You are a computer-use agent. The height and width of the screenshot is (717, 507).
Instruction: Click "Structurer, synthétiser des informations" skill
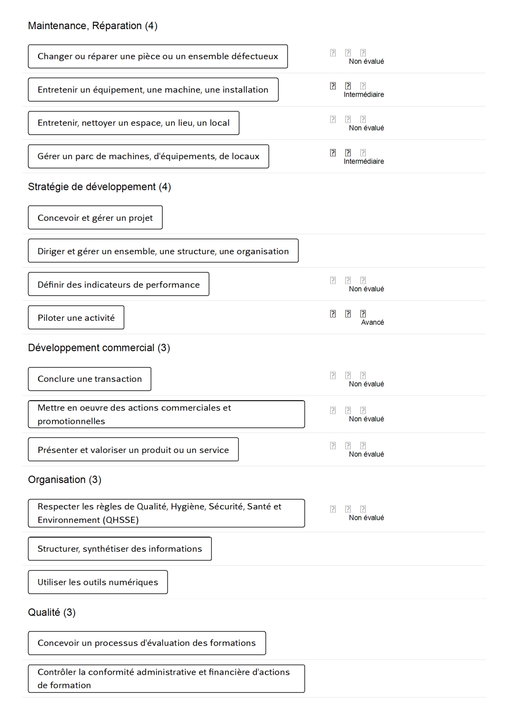click(120, 549)
